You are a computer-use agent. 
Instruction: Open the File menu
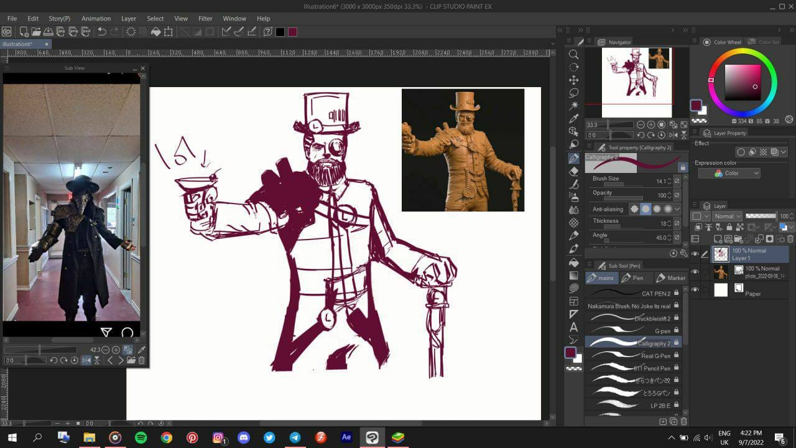(x=12, y=19)
